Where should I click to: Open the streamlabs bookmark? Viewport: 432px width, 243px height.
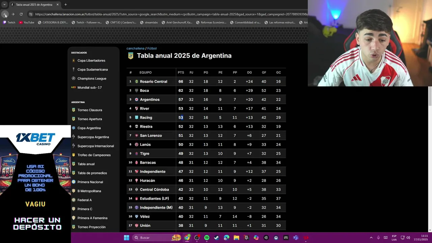point(148,23)
